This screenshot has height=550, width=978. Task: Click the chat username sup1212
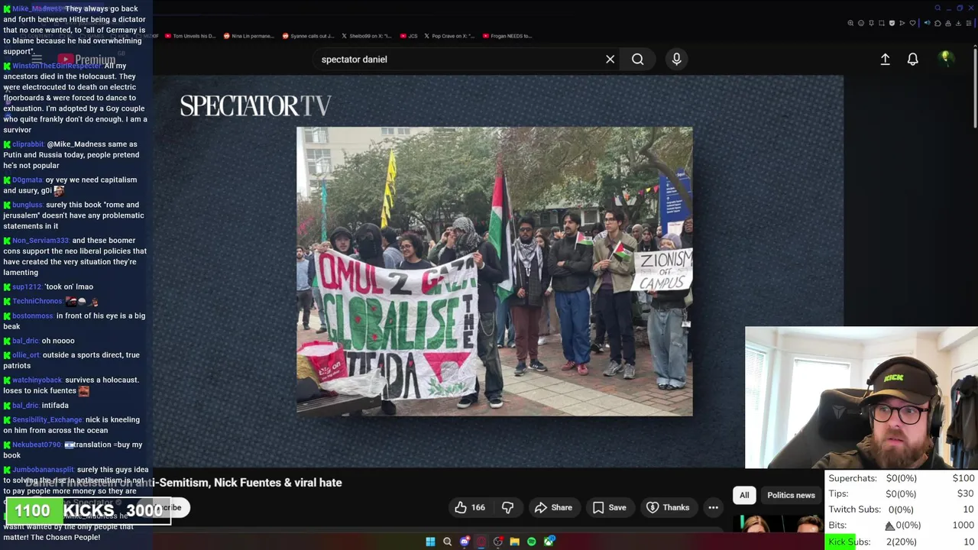coord(27,286)
